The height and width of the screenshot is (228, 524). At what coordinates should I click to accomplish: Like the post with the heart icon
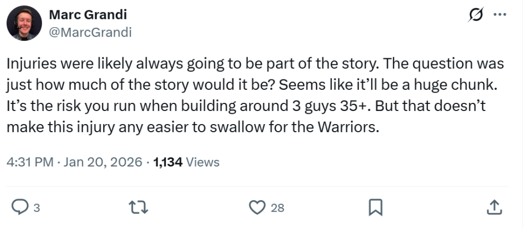(257, 207)
